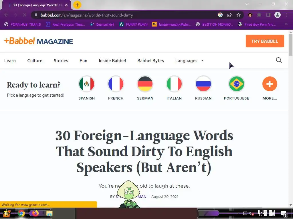This screenshot has height=219, width=293.
Task: Close the '30 Foreign-Language Words' tab
Action: coord(66,5)
